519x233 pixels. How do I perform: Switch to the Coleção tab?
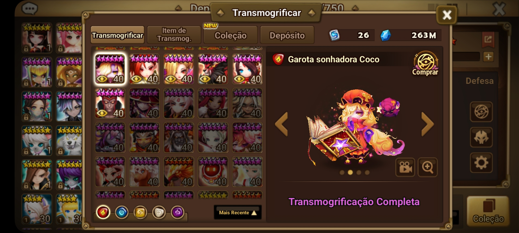pos(231,35)
